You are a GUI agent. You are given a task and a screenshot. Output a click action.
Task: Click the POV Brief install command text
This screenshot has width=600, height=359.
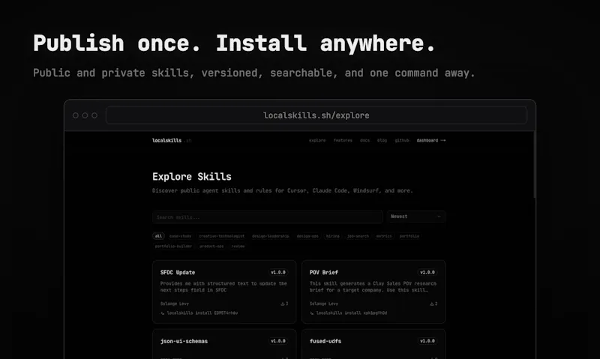click(352, 313)
